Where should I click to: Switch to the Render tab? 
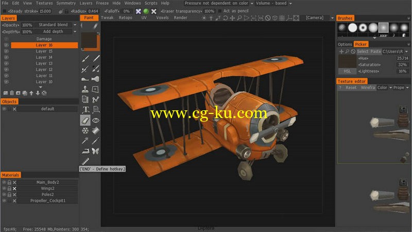181,18
